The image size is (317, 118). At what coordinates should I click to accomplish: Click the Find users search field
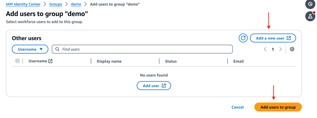tap(142, 49)
